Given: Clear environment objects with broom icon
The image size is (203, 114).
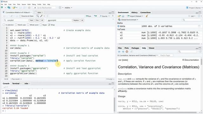Looking at the screenshot, I should 147,16.
